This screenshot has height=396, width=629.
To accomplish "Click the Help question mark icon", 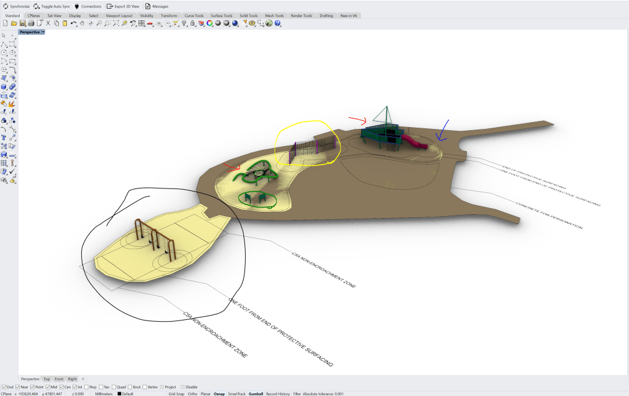I will coord(278,23).
